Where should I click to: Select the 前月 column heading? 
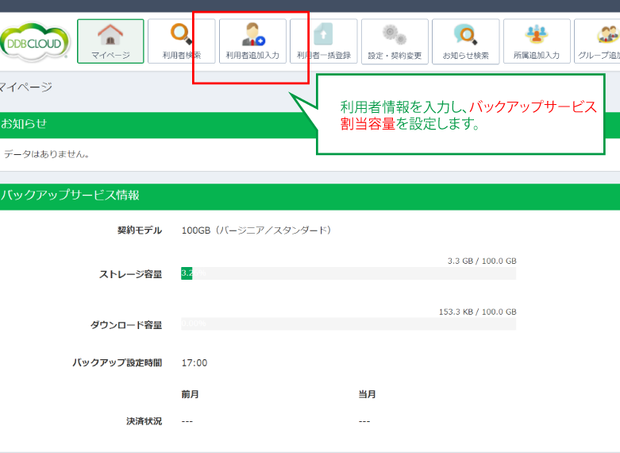click(190, 394)
